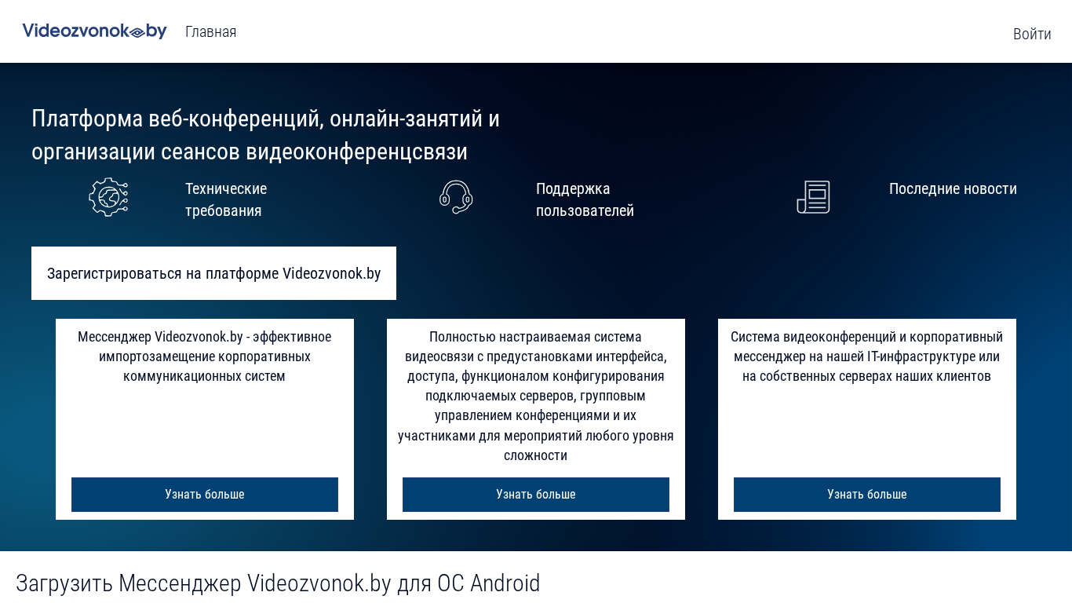Screen dimensions: 1072x603
Task: Click the Платформа веб-конференций heading text
Action: click(265, 135)
